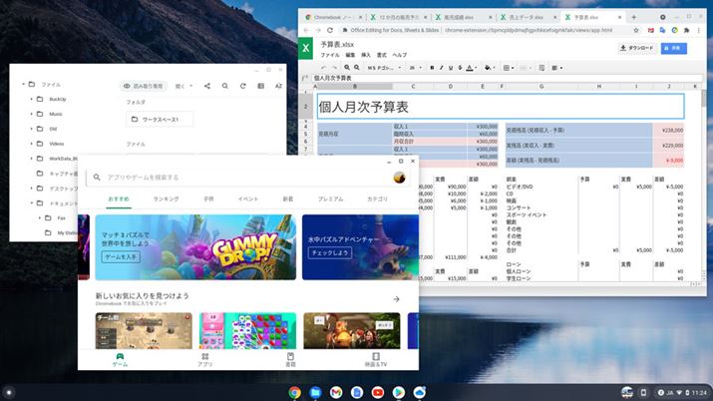The image size is (713, 401).
Task: Open the cell borders dropdown
Action: click(509, 68)
